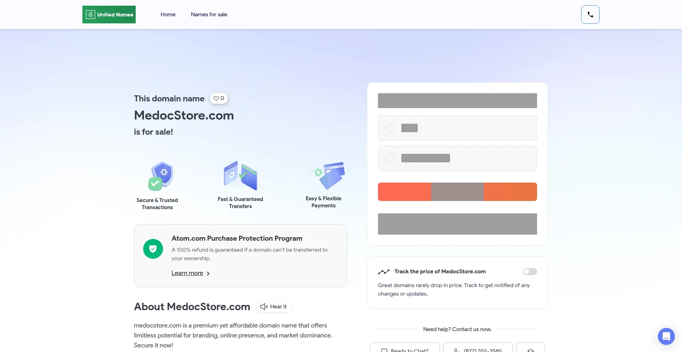The height and width of the screenshot is (352, 682).
Task: Click the Fast & Guaranteed Transfers icon
Action: (240, 175)
